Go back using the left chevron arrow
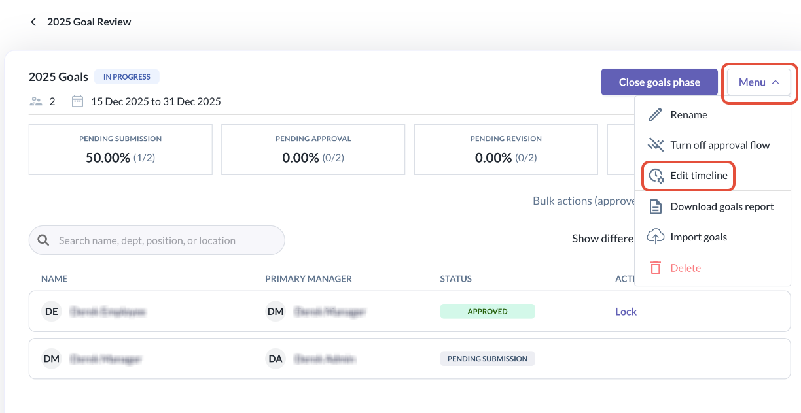This screenshot has width=801, height=413. (33, 22)
